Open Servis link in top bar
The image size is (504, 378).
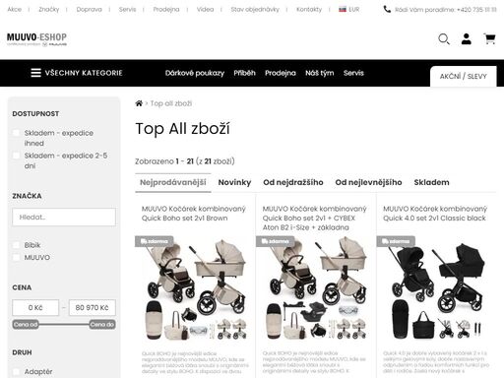pos(127,10)
